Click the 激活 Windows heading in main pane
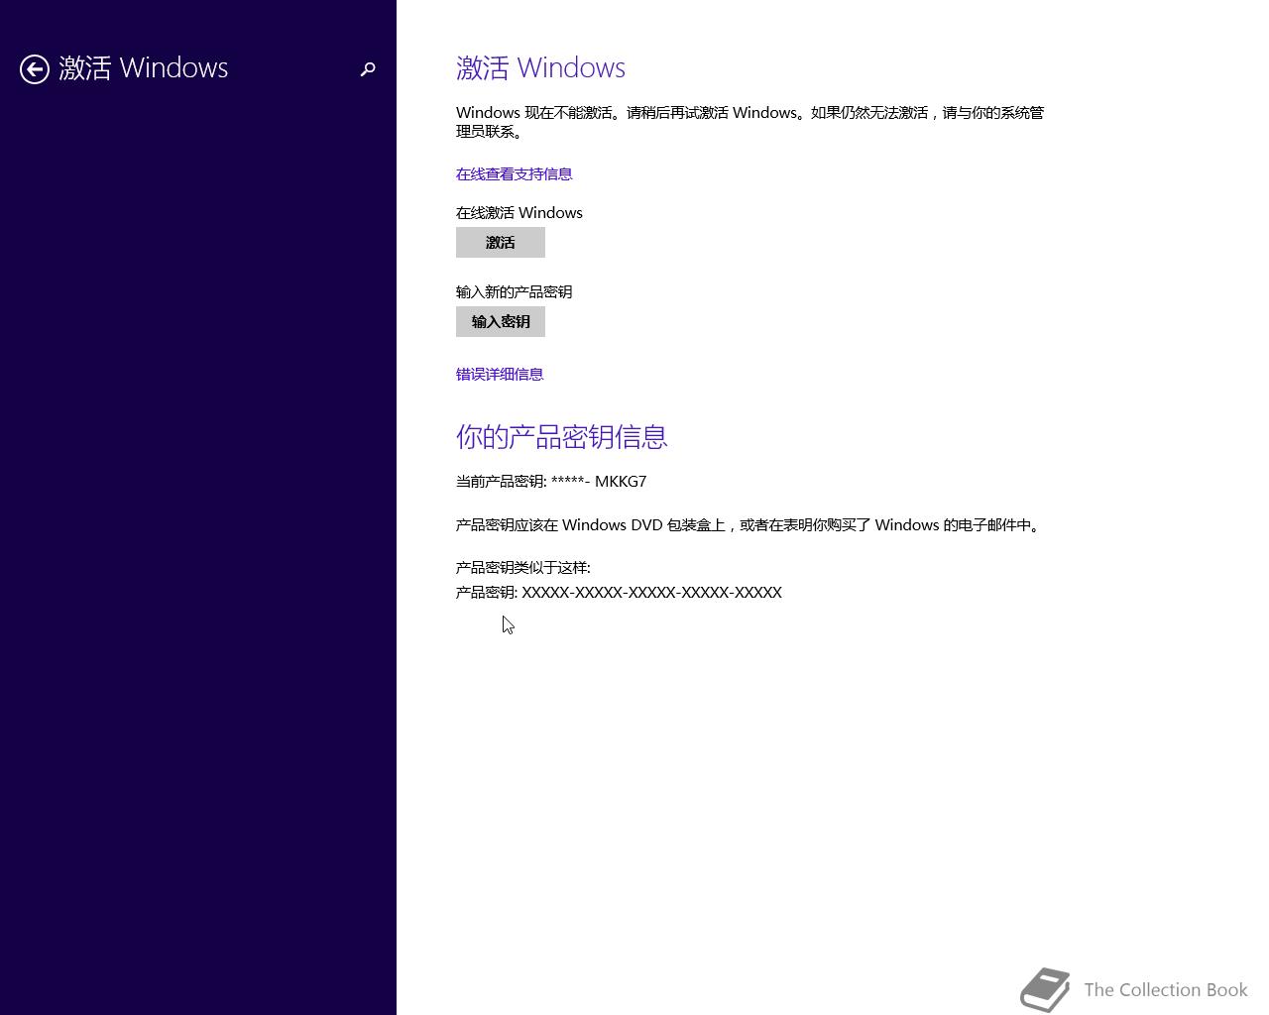 540,68
